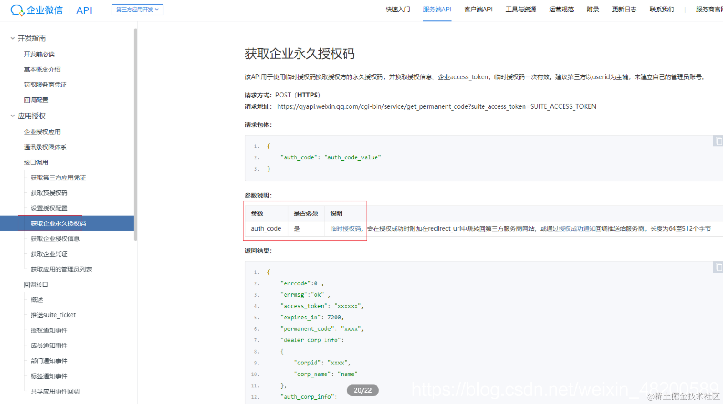Open the 快速入门 tab

[398, 10]
